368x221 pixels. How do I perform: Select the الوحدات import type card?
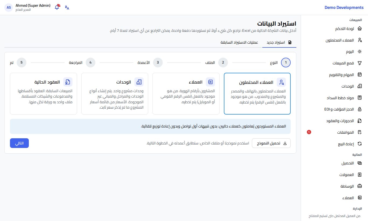coord(115,94)
